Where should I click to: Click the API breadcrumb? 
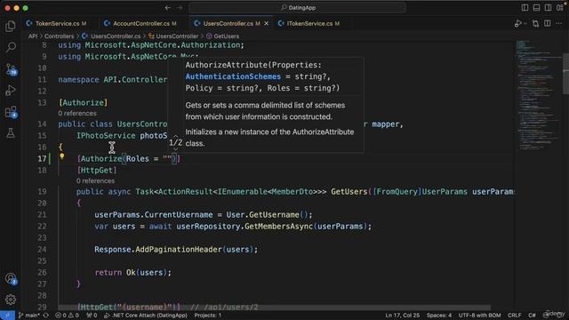tap(33, 36)
